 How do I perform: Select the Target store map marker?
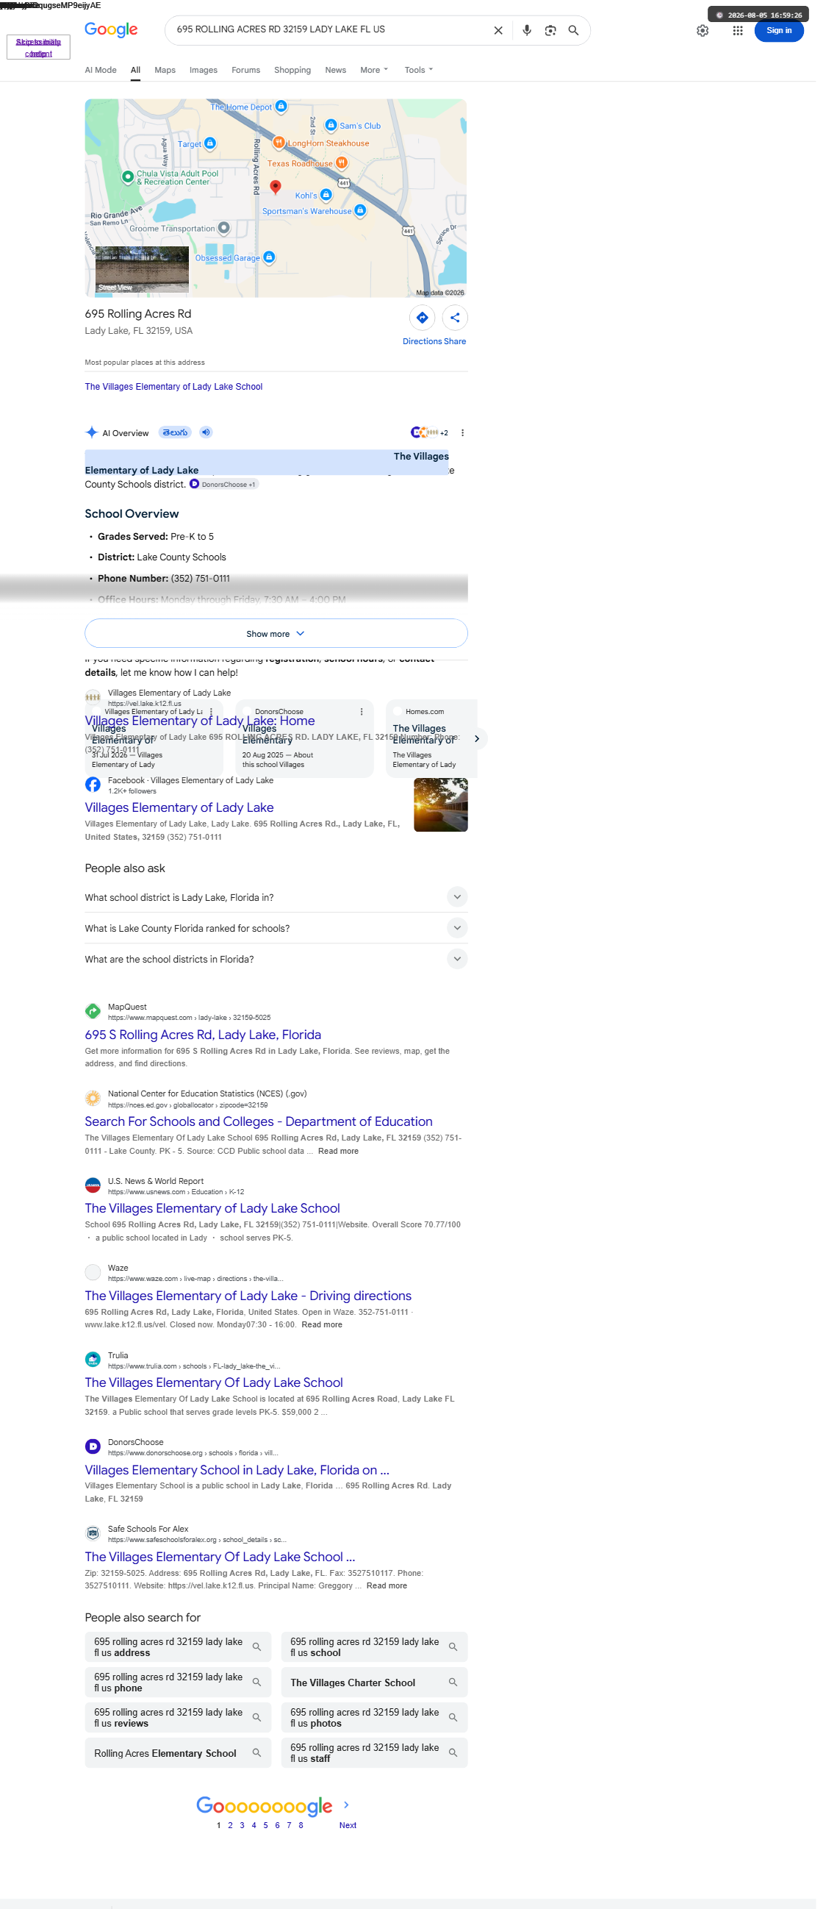click(x=212, y=145)
